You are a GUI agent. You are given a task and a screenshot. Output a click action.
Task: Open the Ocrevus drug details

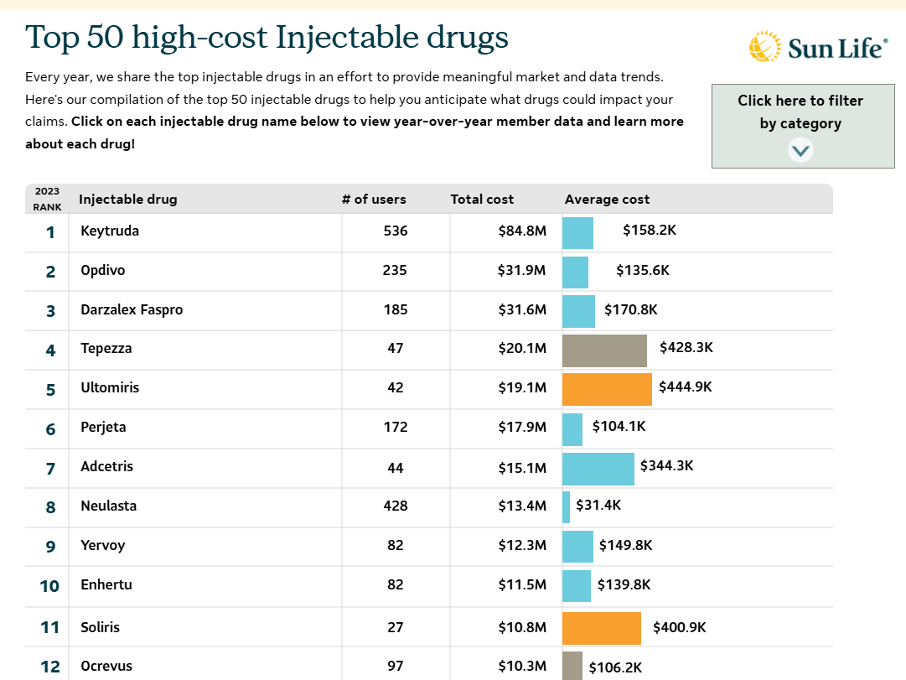pos(106,667)
